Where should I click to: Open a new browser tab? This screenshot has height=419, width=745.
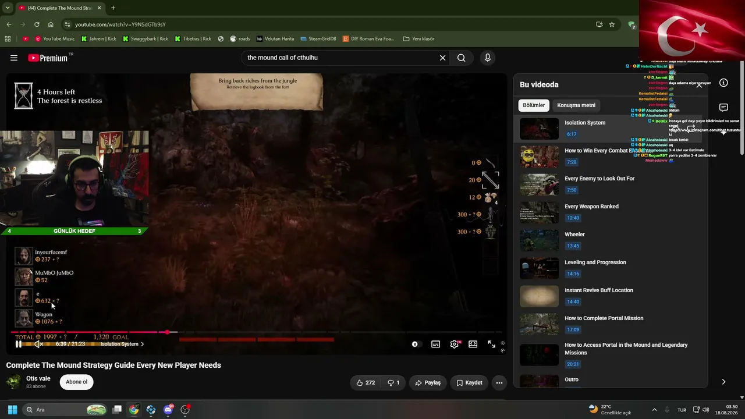113,8
